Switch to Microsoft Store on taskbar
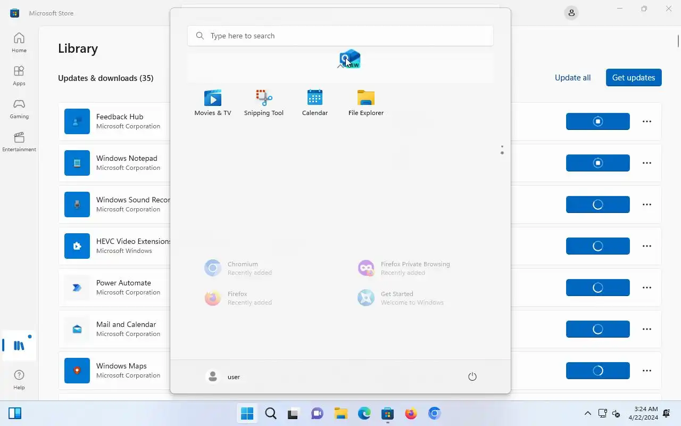 coord(388,413)
